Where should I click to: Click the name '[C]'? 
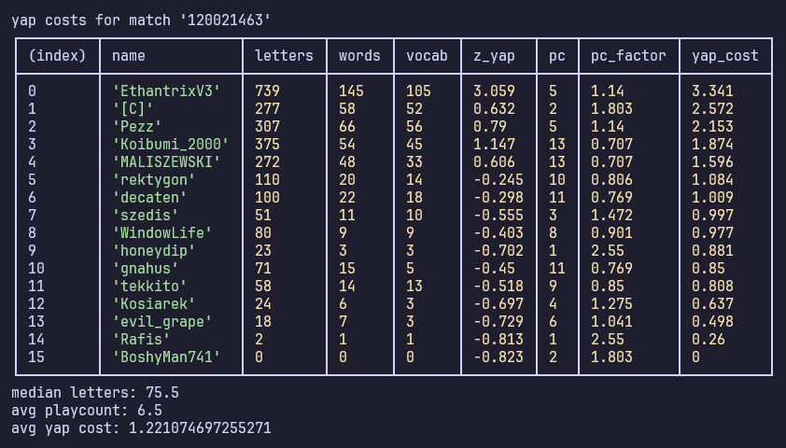tap(133, 109)
